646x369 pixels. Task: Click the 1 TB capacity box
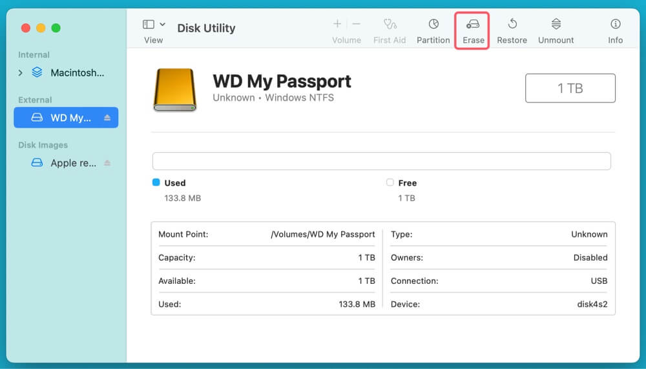570,88
